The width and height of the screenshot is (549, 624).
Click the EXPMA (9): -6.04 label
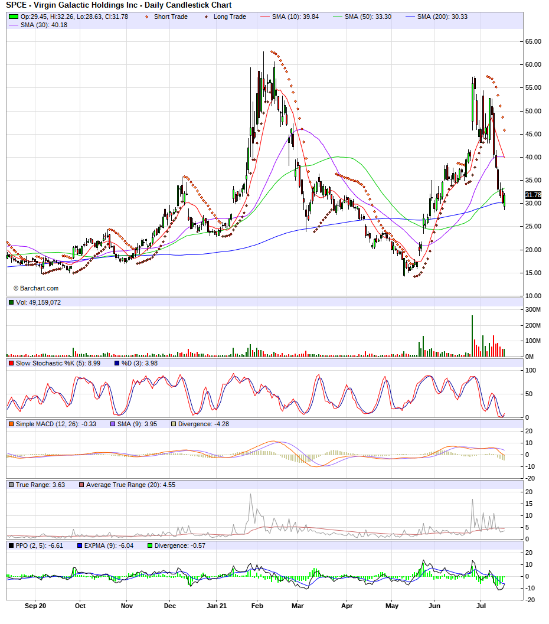coord(109,546)
